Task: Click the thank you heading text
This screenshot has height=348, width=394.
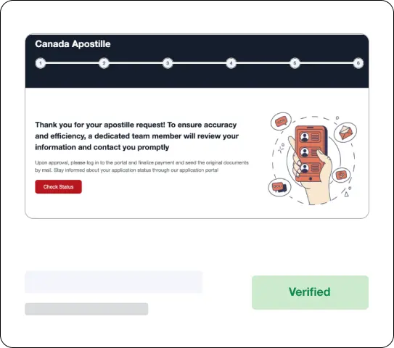Action: [136, 136]
